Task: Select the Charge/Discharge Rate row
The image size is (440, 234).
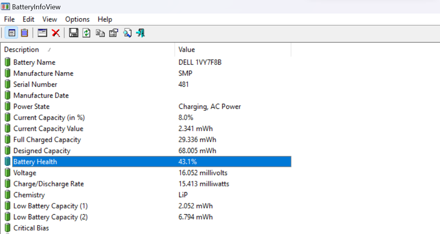Action: coord(146,184)
